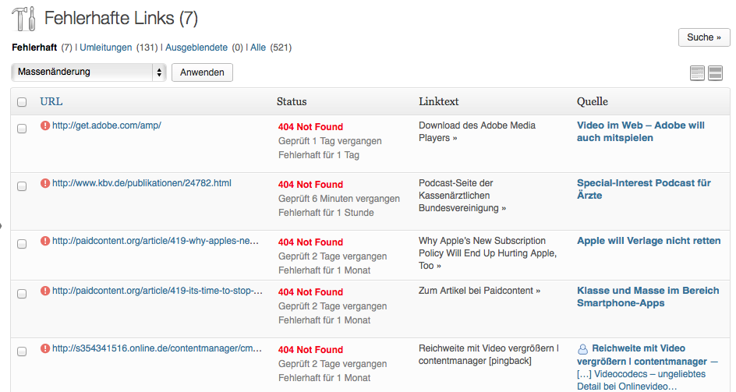Screen dimensions: 736x392
Task: Switch to Umleitungen filter
Action: click(105, 48)
